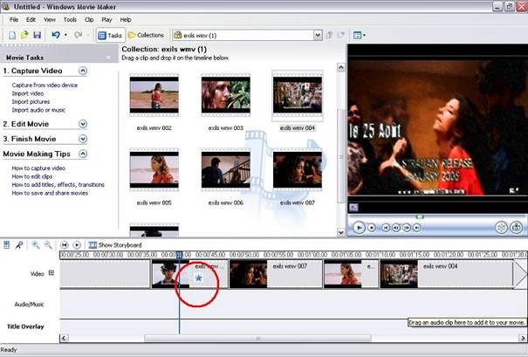Image resolution: width=528 pixels, height=357 pixels.
Task: Open the Edit menu
Action: tap(31, 19)
